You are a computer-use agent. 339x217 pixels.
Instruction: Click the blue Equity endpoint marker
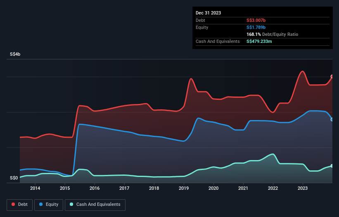(332, 119)
